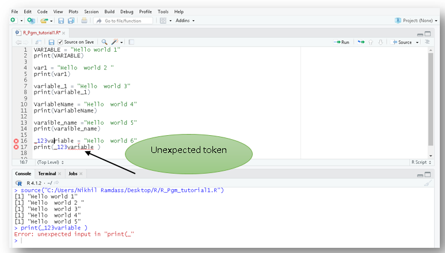The image size is (445, 253).
Task: Click the Open File folder icon
Action: pos(43,21)
